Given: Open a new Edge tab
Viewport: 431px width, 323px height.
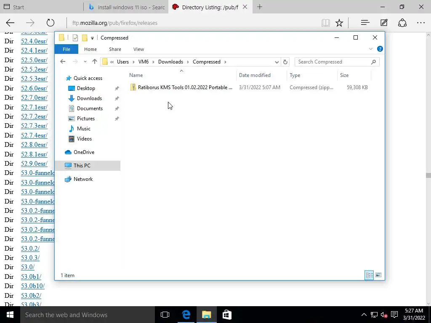Looking at the screenshot, I should (259, 7).
